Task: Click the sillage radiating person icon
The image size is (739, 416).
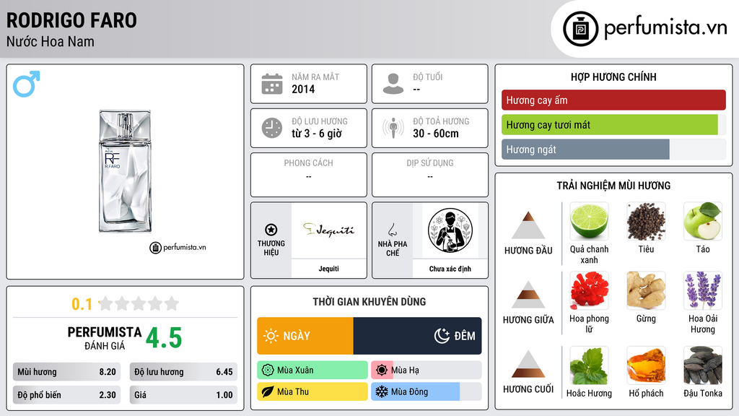Action: point(393,128)
